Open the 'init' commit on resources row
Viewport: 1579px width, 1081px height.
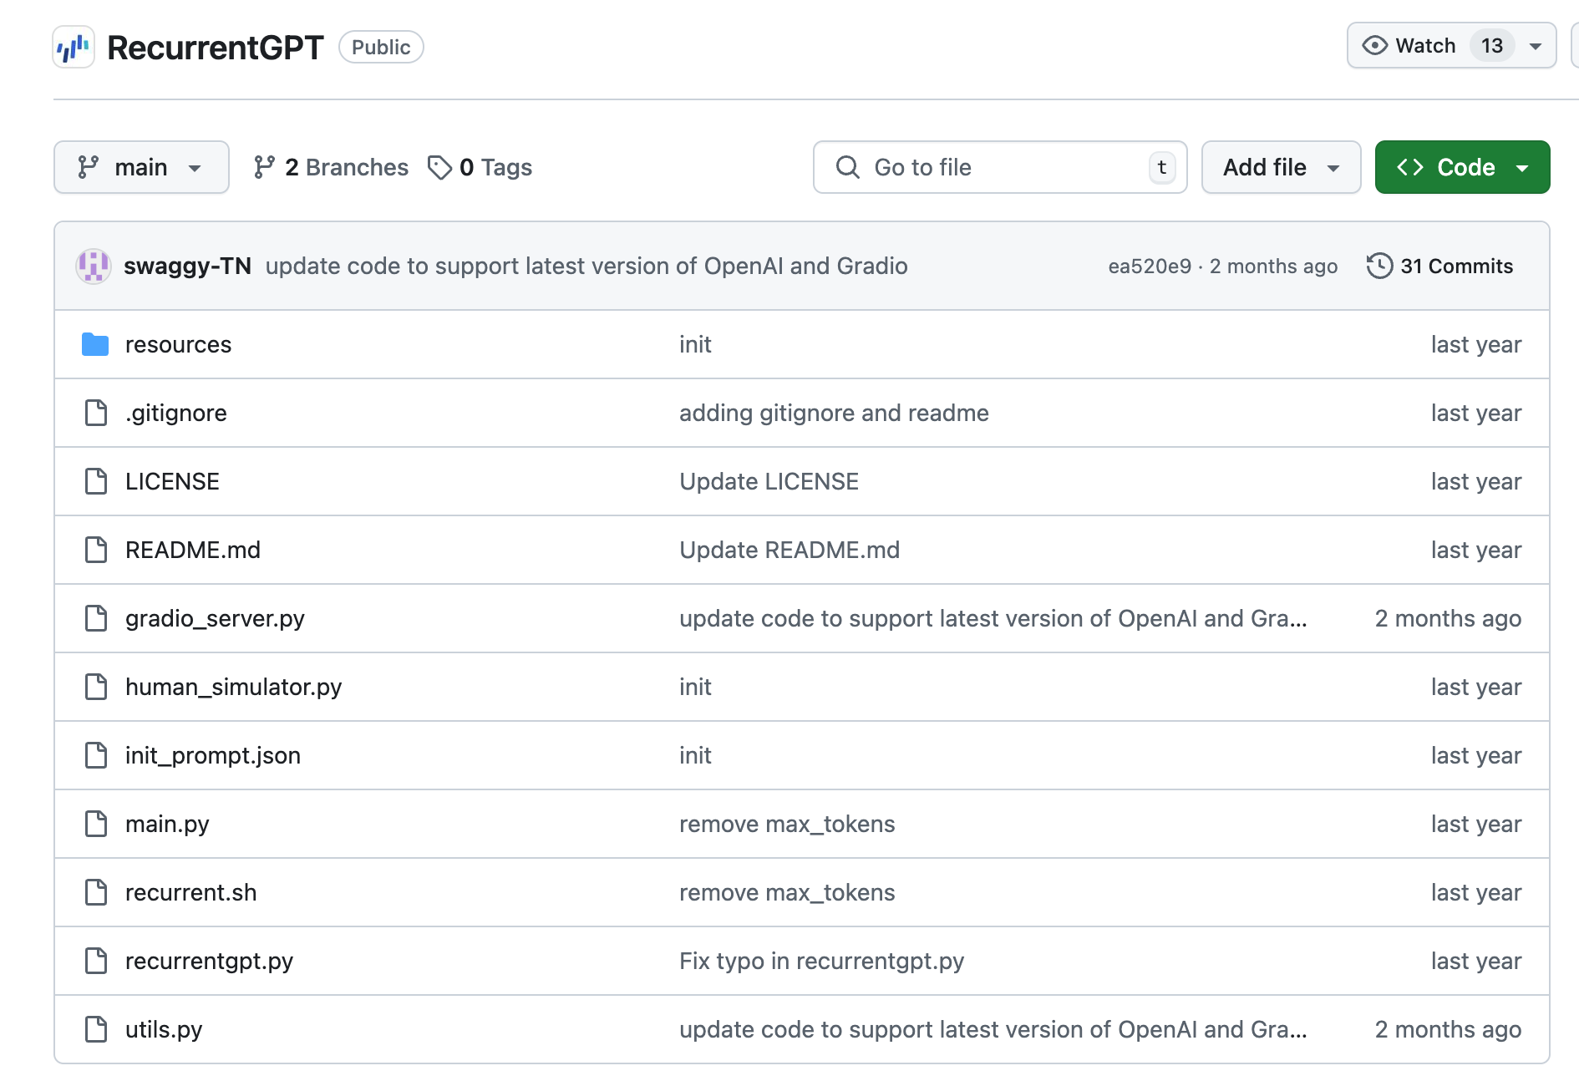coord(695,344)
